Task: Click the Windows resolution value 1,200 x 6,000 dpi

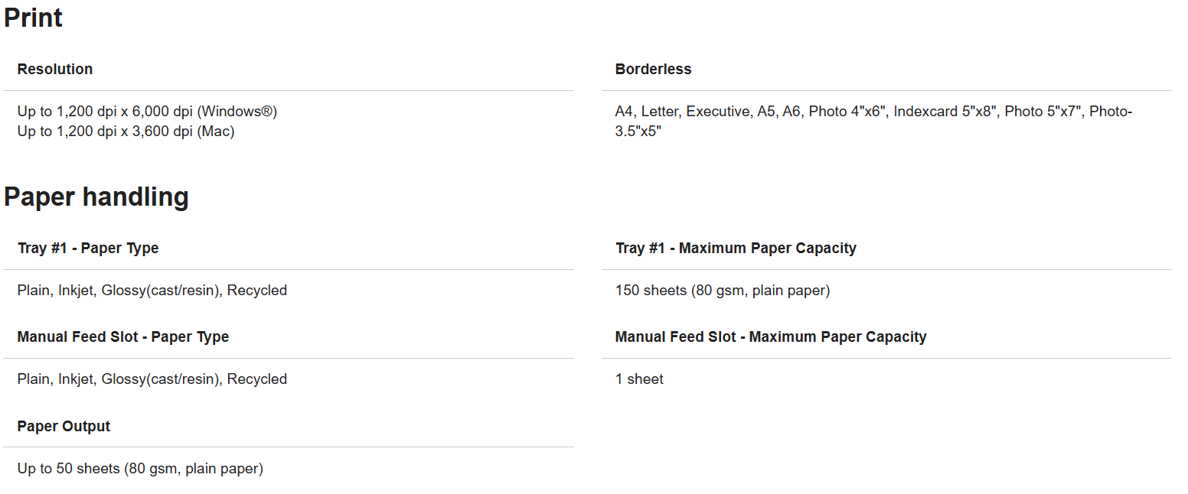Action: point(147,112)
